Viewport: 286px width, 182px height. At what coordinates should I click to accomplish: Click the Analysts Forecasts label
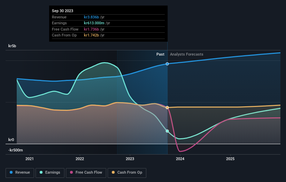tap(187, 55)
